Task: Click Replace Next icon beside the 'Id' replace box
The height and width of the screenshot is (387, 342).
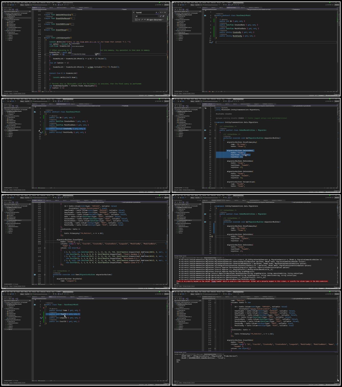Action: (161, 16)
